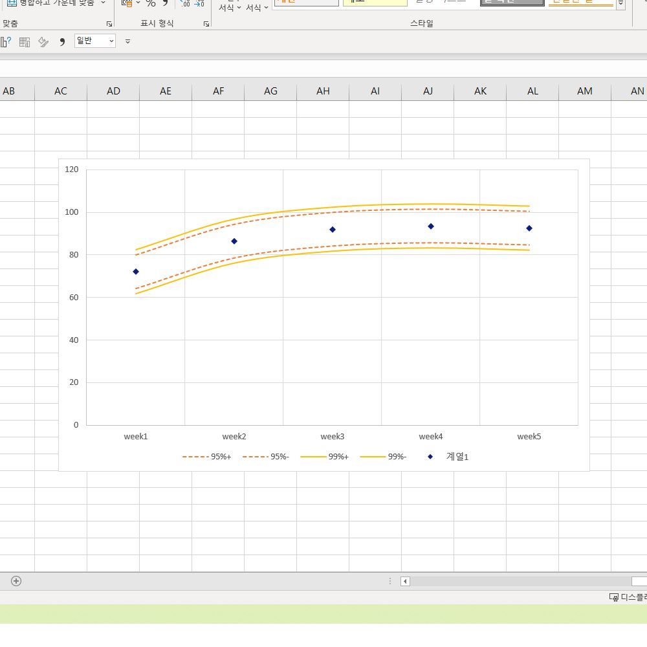647x647 pixels.
Task: Click week1 axis label
Action: (x=136, y=437)
